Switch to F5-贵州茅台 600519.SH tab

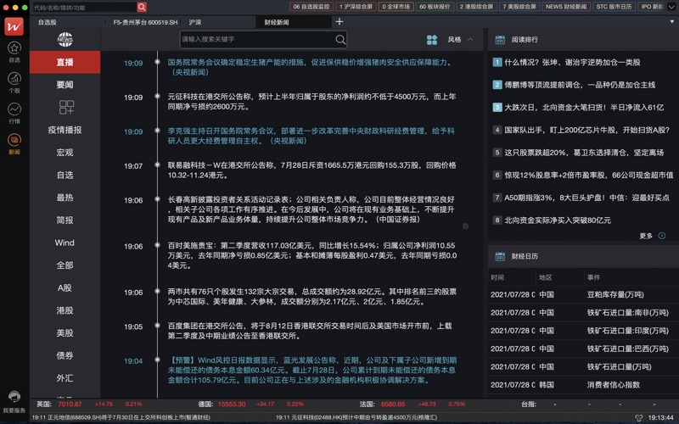point(145,22)
